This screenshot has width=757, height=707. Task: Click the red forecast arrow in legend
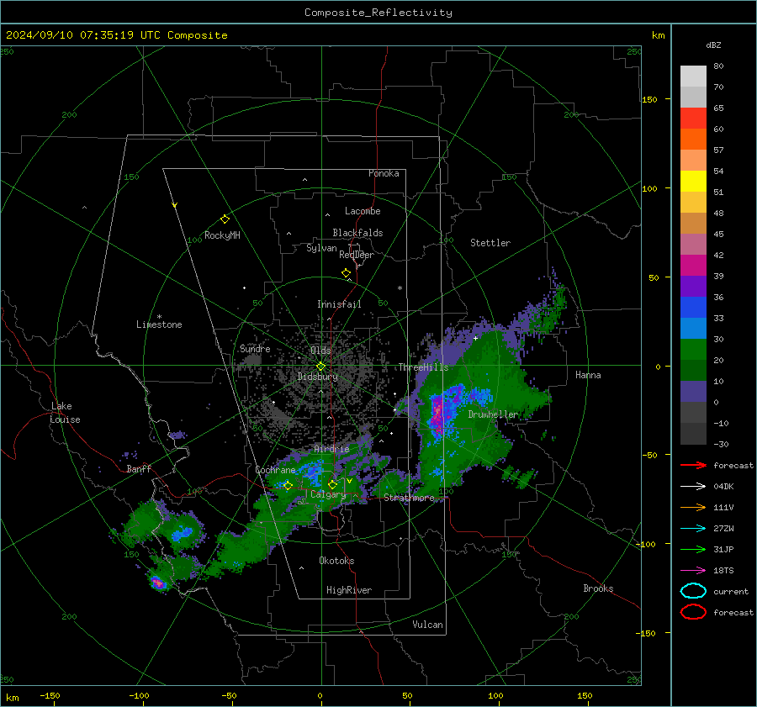click(693, 465)
